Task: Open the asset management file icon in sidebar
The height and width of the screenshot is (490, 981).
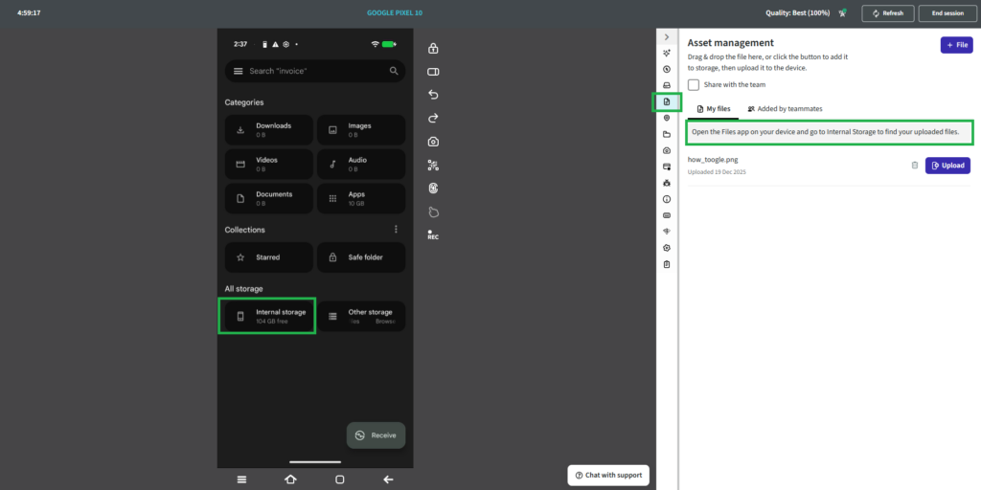Action: point(667,101)
